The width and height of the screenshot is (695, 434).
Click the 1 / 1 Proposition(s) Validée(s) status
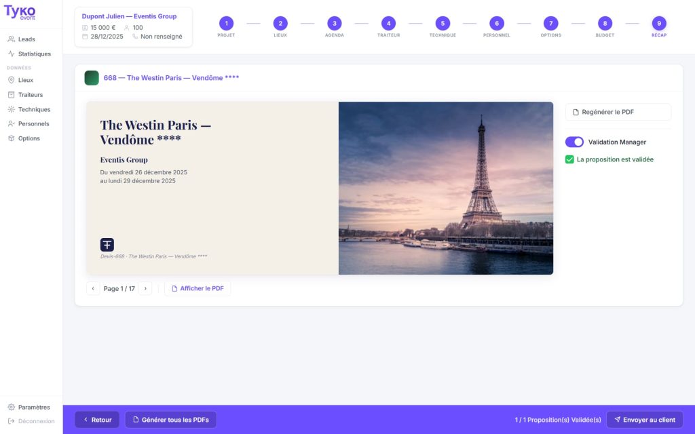tap(558, 419)
